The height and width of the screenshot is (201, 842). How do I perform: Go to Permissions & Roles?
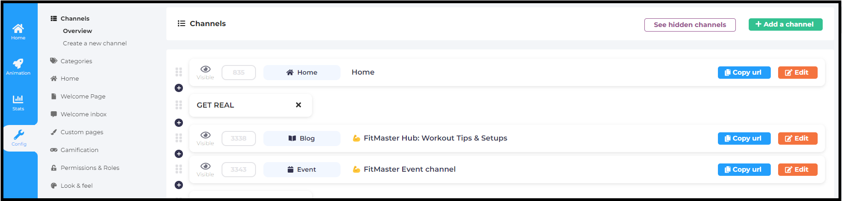click(90, 168)
